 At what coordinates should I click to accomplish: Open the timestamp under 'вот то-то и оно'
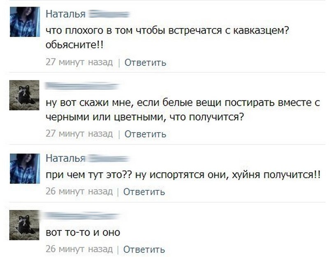tap(79, 249)
